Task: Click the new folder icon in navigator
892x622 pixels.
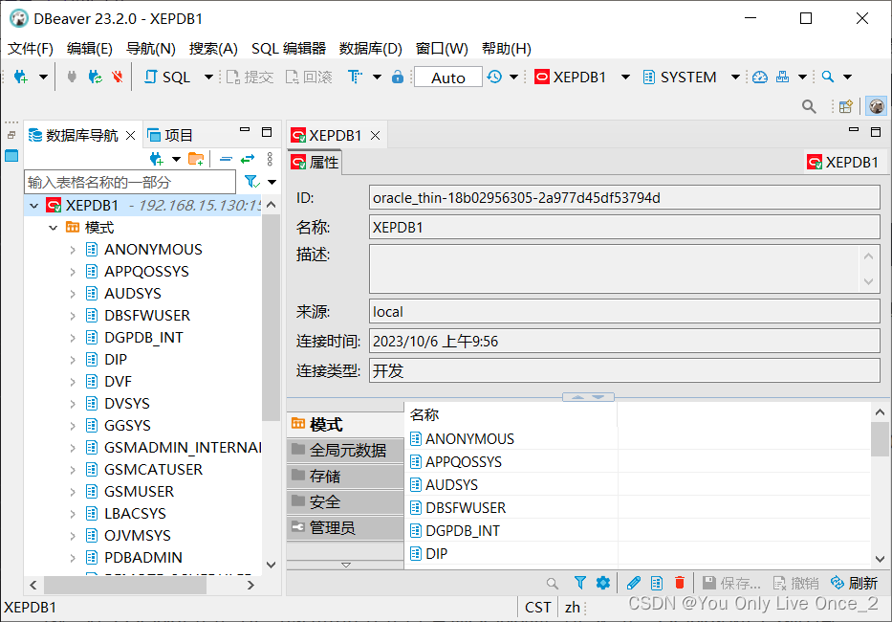Action: pyautogui.click(x=196, y=159)
